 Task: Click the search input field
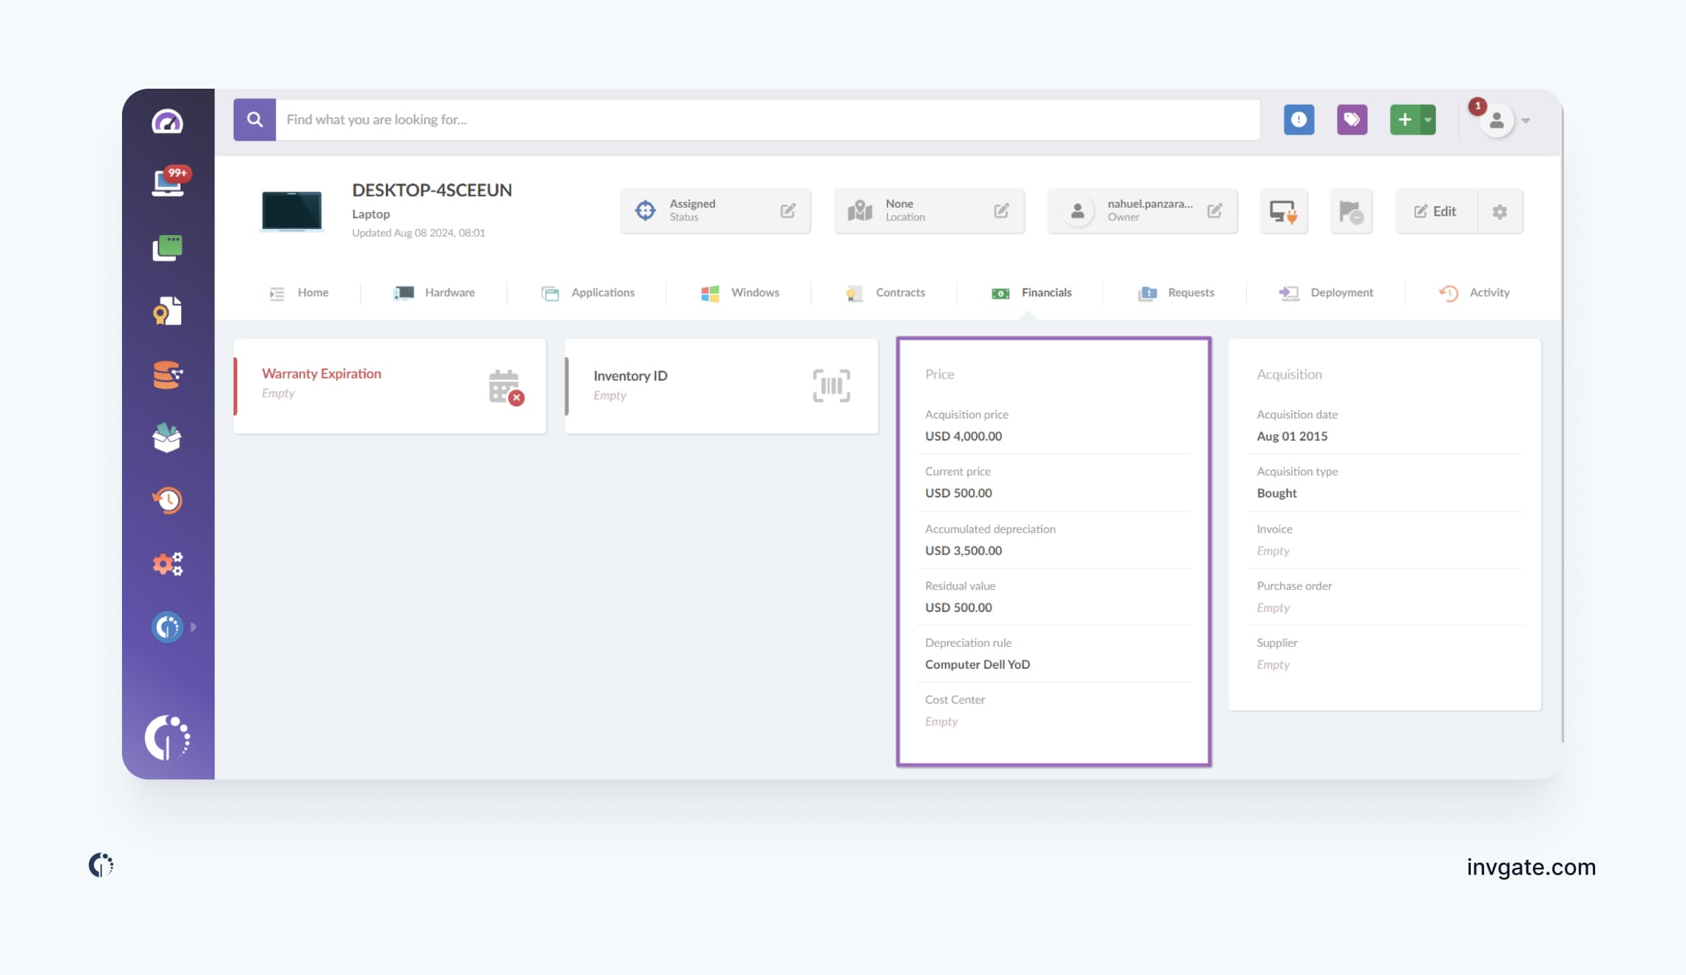pyautogui.click(x=768, y=120)
